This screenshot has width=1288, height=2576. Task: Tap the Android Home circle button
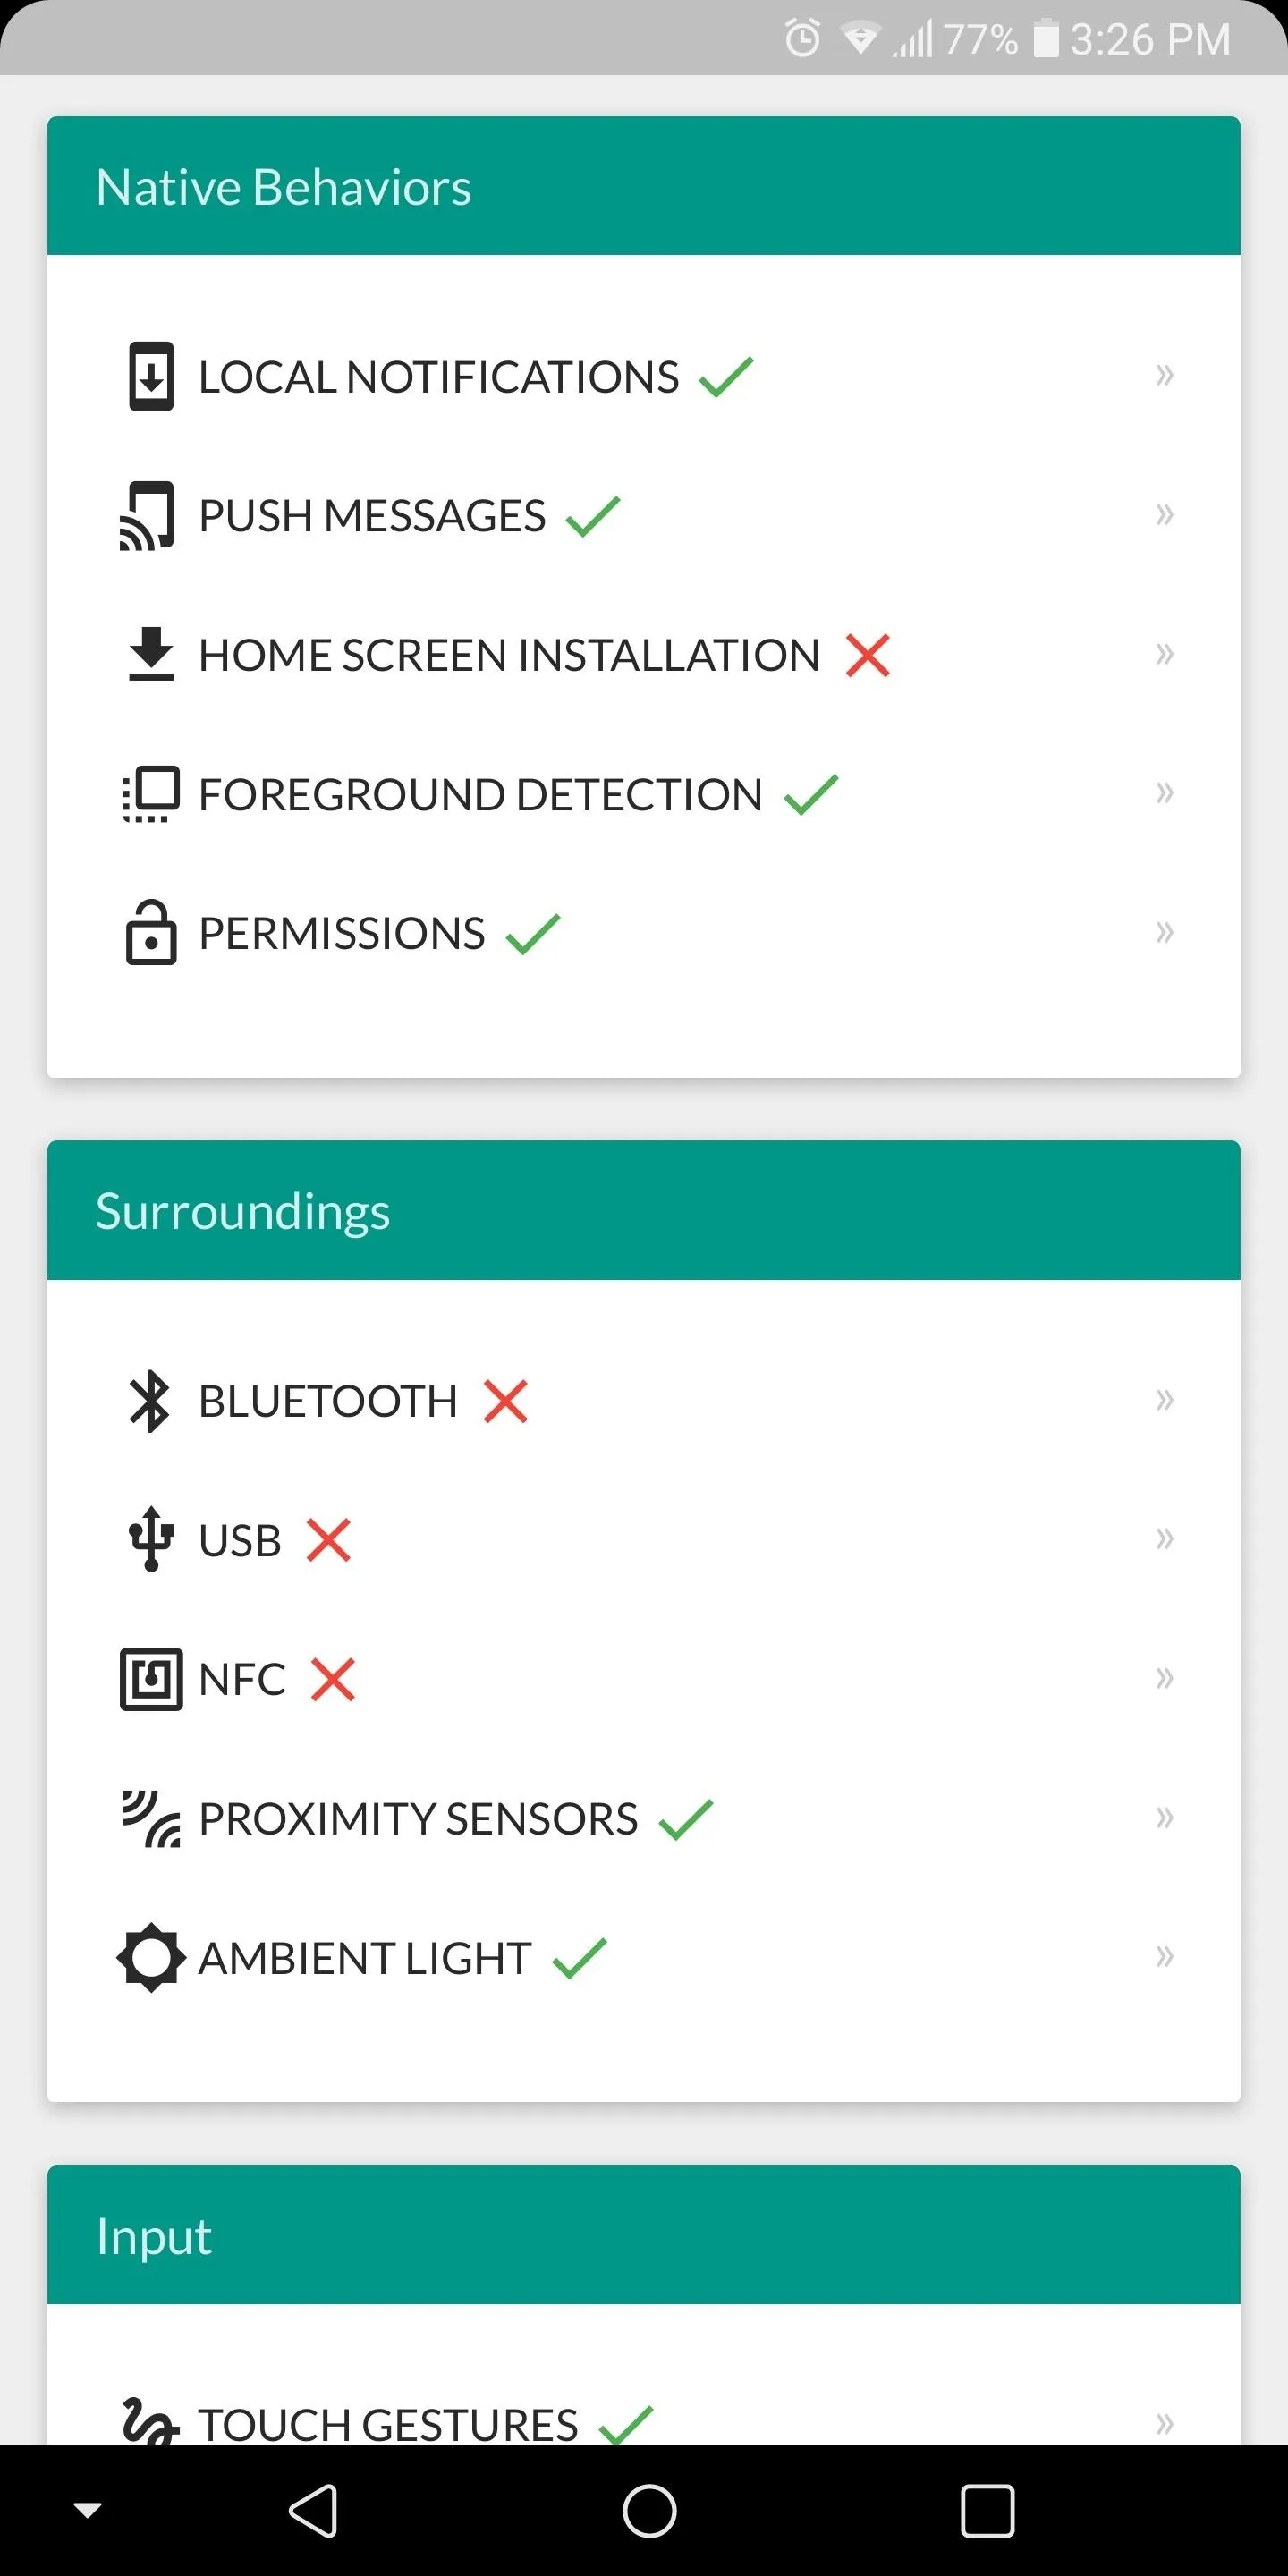[x=649, y=2511]
